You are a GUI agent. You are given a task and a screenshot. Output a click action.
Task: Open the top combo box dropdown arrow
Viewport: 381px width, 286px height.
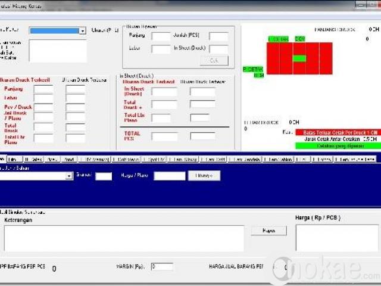point(83,31)
